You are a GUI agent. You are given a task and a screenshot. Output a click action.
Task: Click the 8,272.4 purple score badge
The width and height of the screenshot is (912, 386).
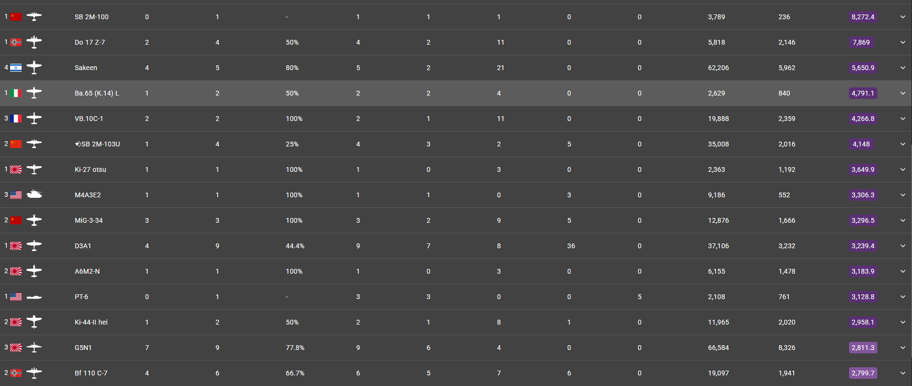click(863, 17)
